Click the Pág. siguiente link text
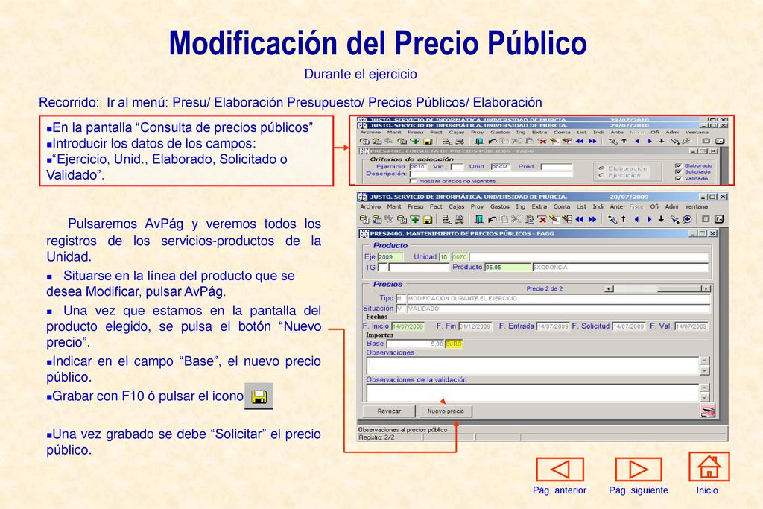Viewport: 763px width, 509px height. pyautogui.click(x=639, y=490)
